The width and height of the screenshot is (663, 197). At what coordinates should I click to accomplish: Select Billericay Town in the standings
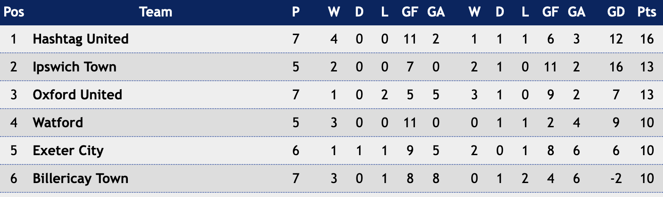(80, 178)
